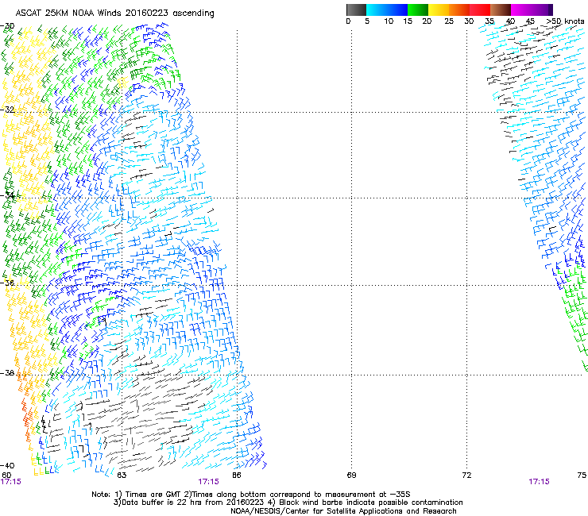Click the '25' legend scale number
This screenshot has height=516, width=588.
click(x=449, y=21)
